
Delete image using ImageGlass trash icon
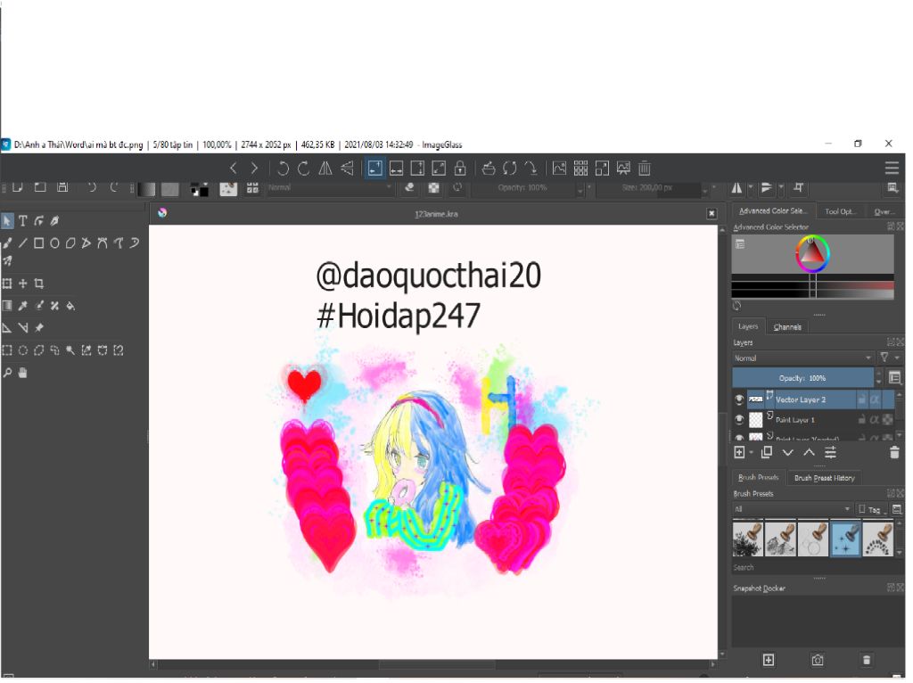point(645,169)
